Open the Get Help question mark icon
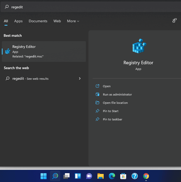This screenshot has width=181, height=182. (x=135, y=176)
